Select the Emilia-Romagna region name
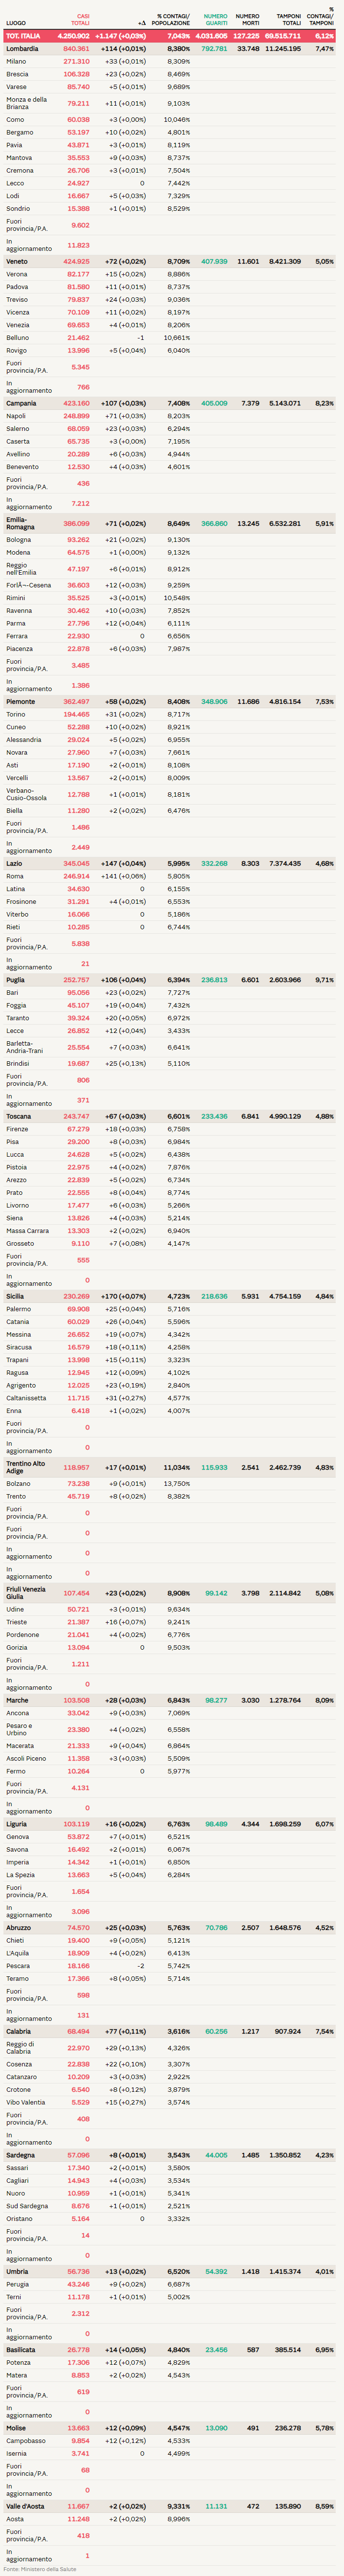The width and height of the screenshot is (344, 2576). tap(17, 523)
